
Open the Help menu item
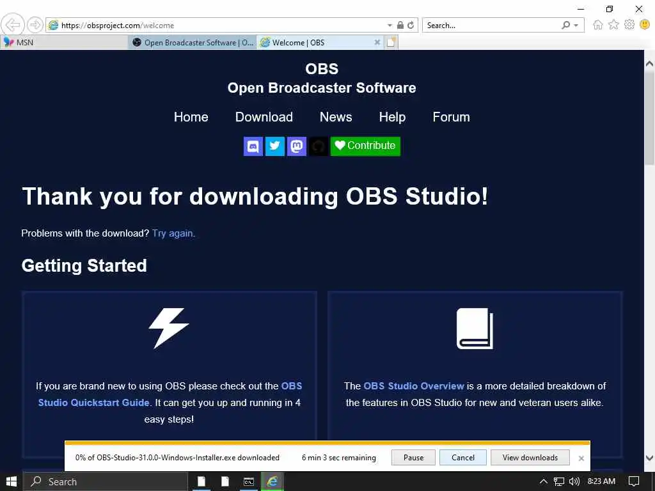392,117
